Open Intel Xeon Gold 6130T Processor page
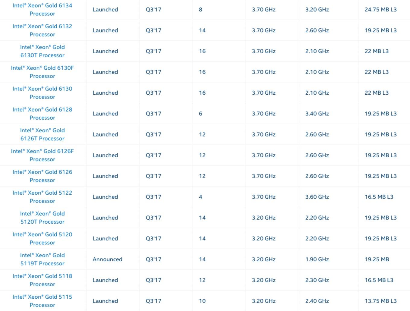This screenshot has width=410, height=311. click(43, 51)
